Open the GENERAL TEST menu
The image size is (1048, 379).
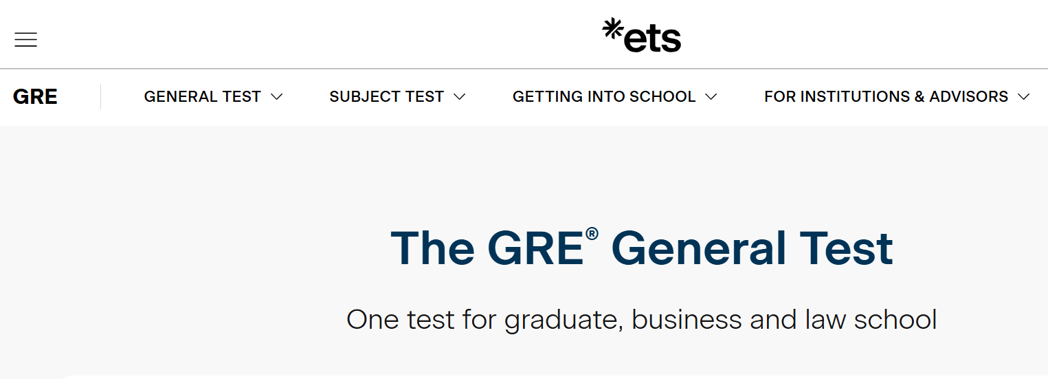tap(203, 97)
